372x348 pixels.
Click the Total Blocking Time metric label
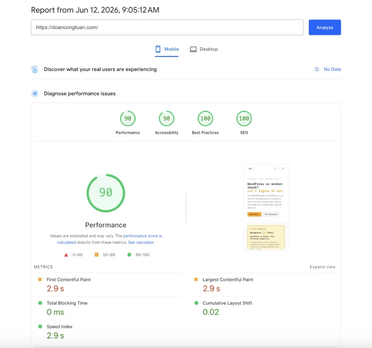(x=67, y=303)
